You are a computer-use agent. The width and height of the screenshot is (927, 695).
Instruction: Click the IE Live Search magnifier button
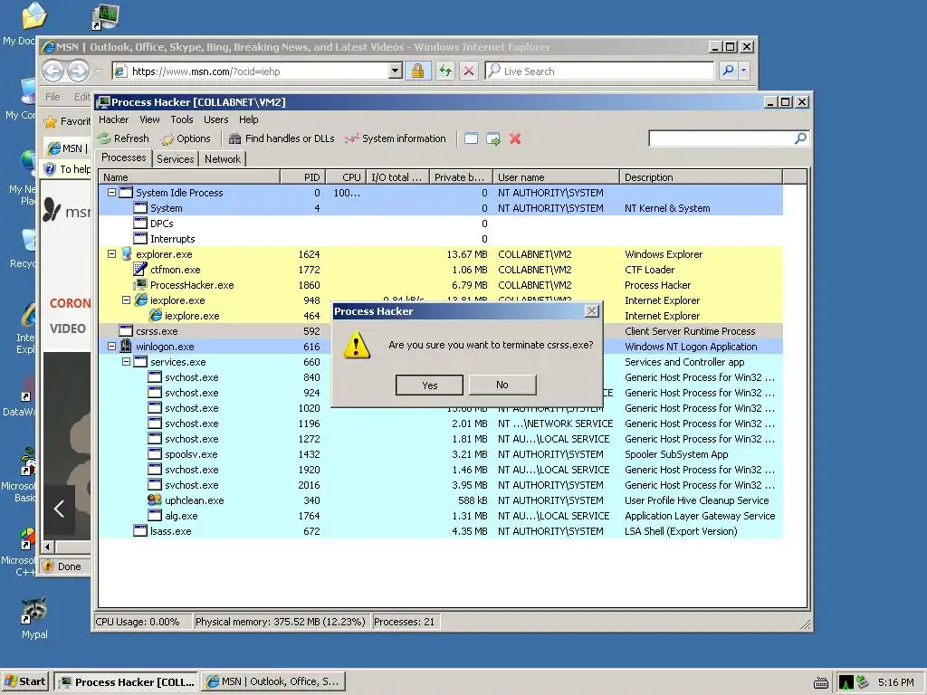click(728, 71)
